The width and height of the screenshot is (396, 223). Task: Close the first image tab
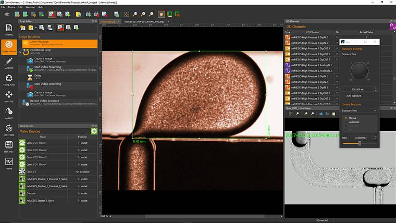tap(118, 22)
